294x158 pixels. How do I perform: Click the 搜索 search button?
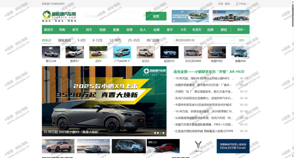(156, 16)
